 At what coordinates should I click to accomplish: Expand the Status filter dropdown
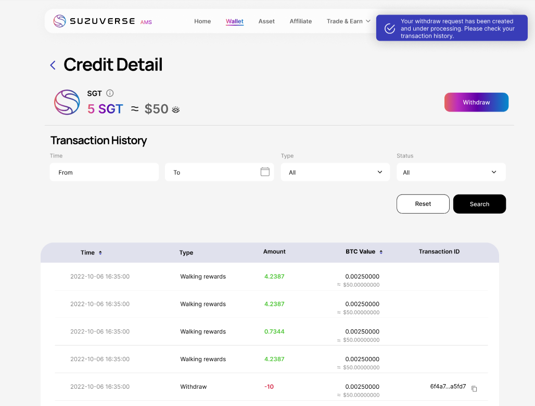click(x=451, y=172)
